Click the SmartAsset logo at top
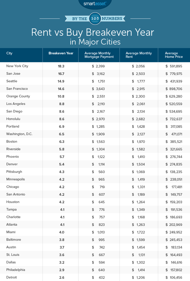The height and width of the screenshot is (281, 190). point(95,4)
